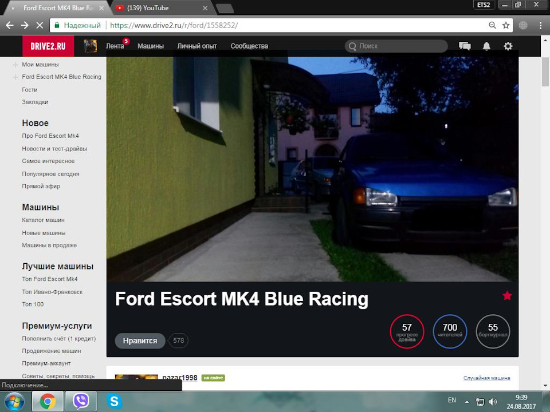Open Пополнить счёт (1 кредит)
The width and height of the screenshot is (550, 412).
pyautogui.click(x=59, y=338)
